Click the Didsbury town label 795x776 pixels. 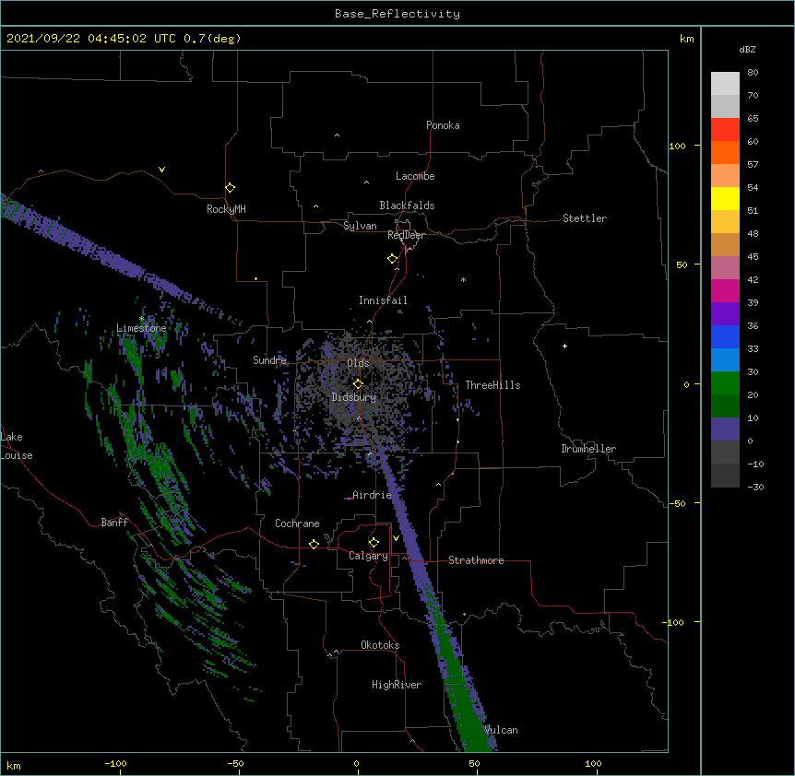[354, 397]
